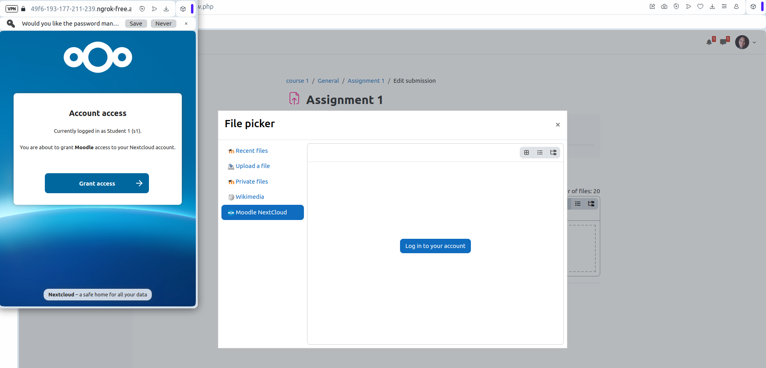Click the lock icon in popup address bar
This screenshot has height=368, width=766.
pos(23,9)
